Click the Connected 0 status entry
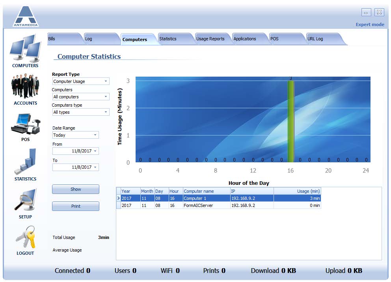The width and height of the screenshot is (391, 282). tap(72, 271)
